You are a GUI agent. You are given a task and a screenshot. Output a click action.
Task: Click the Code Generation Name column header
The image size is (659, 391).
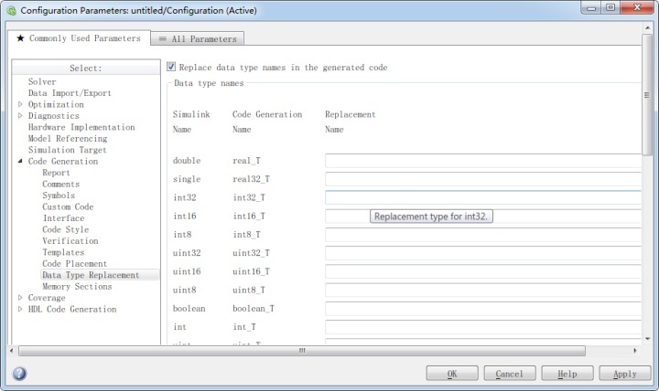pos(267,122)
